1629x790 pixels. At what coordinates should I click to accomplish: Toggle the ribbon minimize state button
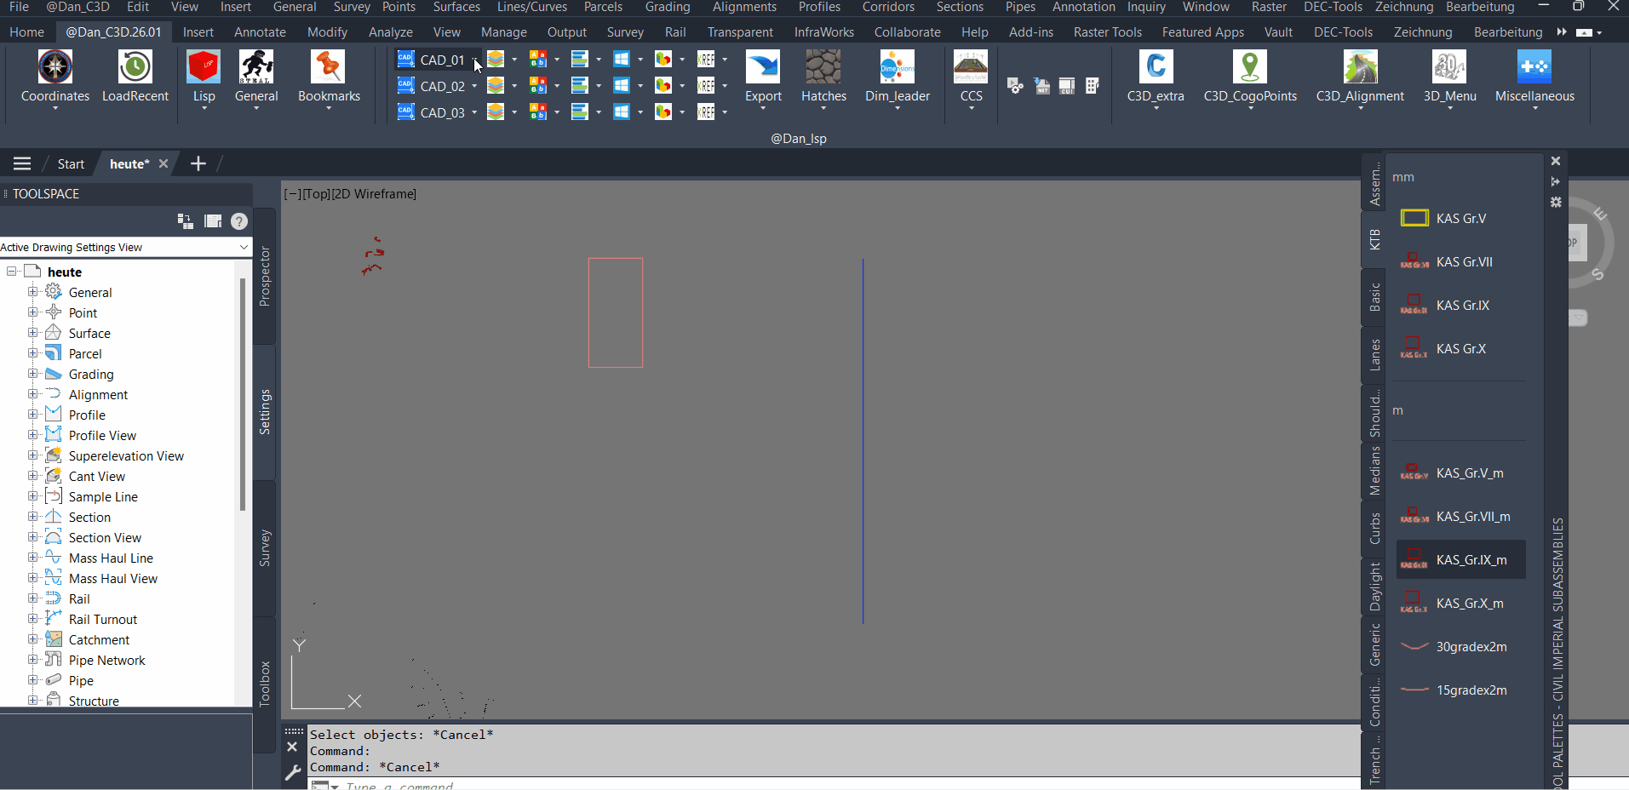(1584, 32)
